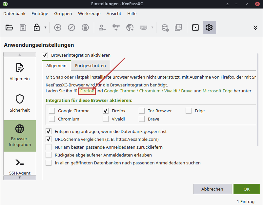Image resolution: width=263 pixels, height=205 pixels.
Task: Click the save database icon
Action: (x=23, y=28)
